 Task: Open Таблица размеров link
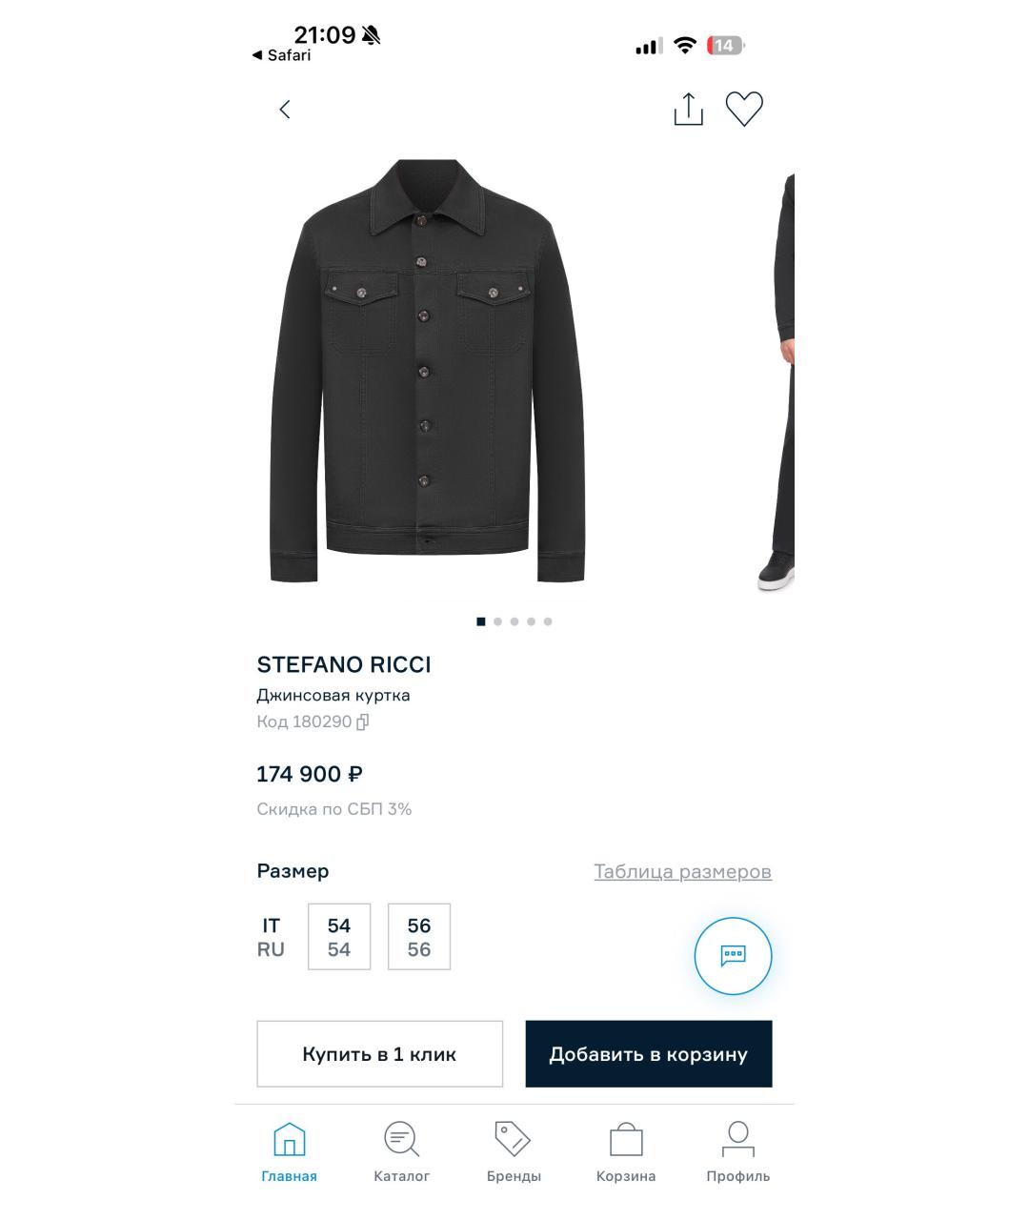click(x=682, y=871)
